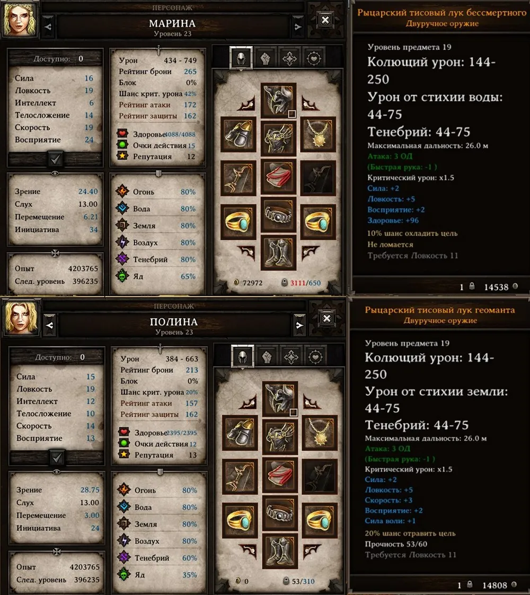Image resolution: width=530 pixels, height=595 pixels.
Task: Select the bow in Marina's weapon slot
Action: pyautogui.click(x=238, y=178)
